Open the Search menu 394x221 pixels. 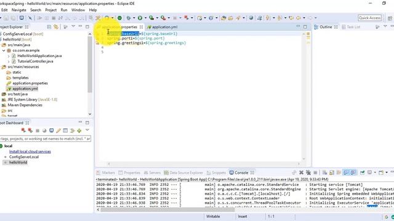click(x=36, y=10)
